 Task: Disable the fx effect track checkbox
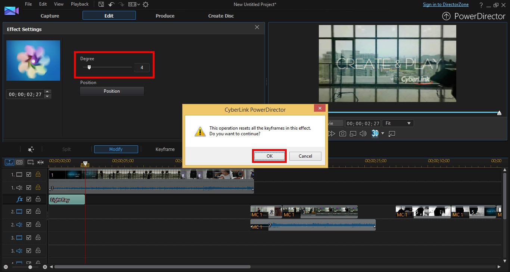(29, 200)
